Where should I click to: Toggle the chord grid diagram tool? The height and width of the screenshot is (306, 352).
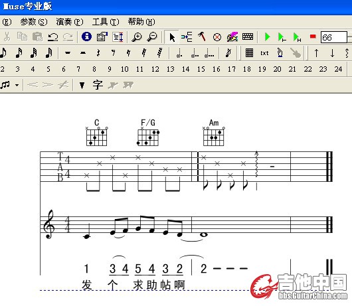(249, 53)
